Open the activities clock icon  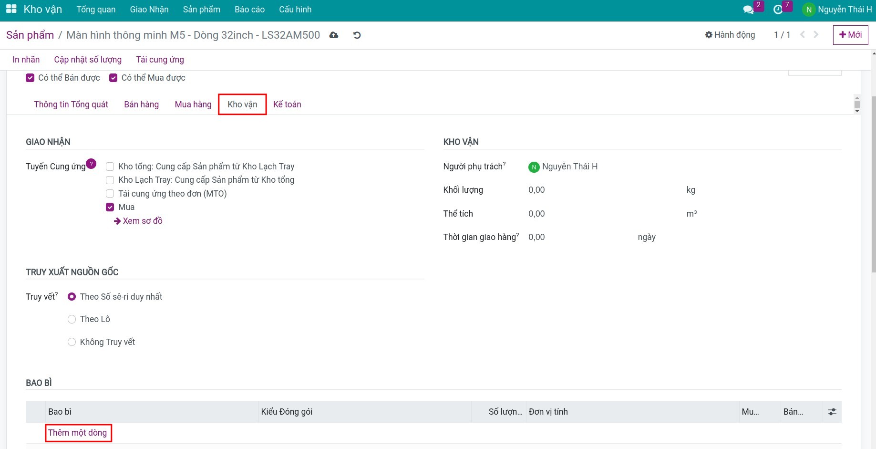(x=778, y=10)
